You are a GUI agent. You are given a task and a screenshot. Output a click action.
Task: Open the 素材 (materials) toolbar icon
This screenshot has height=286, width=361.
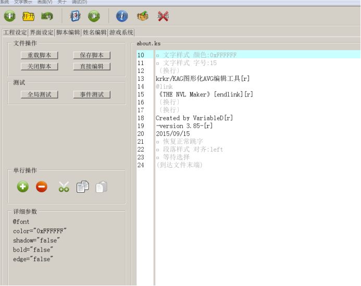coord(75,16)
